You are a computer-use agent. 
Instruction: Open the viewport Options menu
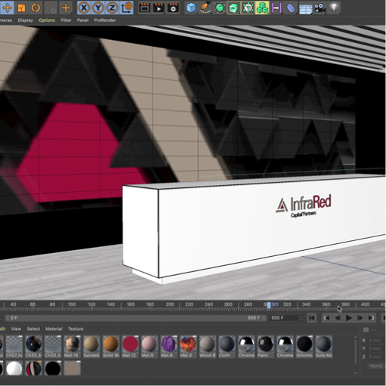point(47,20)
